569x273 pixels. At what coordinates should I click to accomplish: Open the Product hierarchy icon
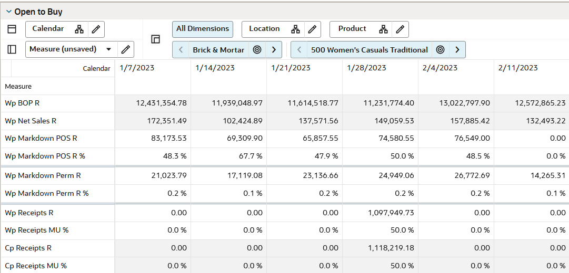(384, 29)
